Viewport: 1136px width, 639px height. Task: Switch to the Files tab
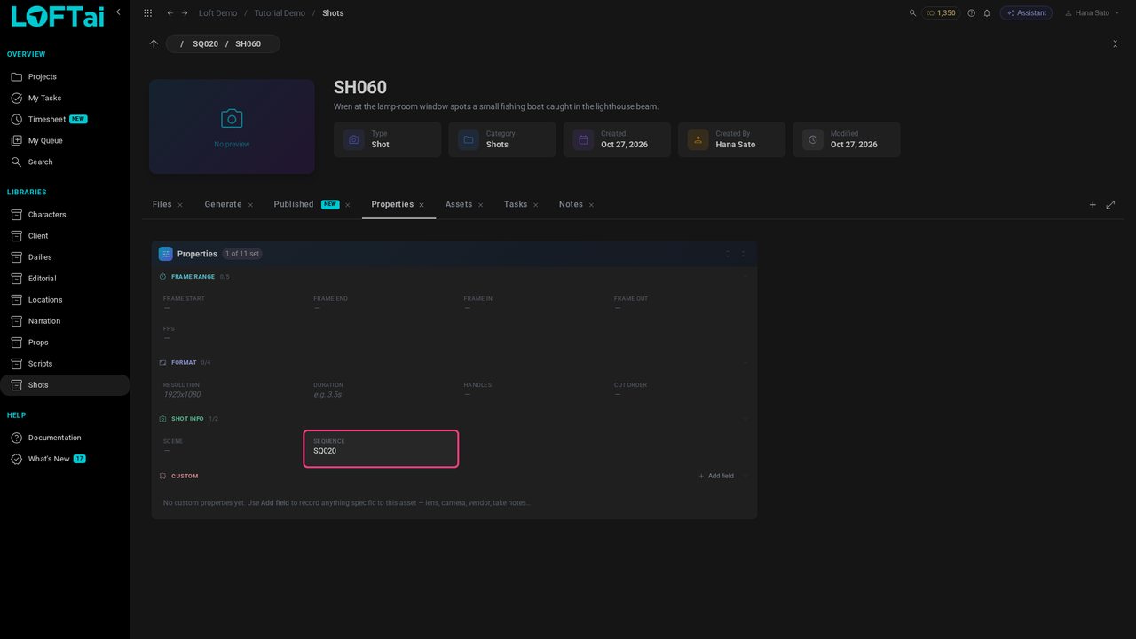pos(162,204)
